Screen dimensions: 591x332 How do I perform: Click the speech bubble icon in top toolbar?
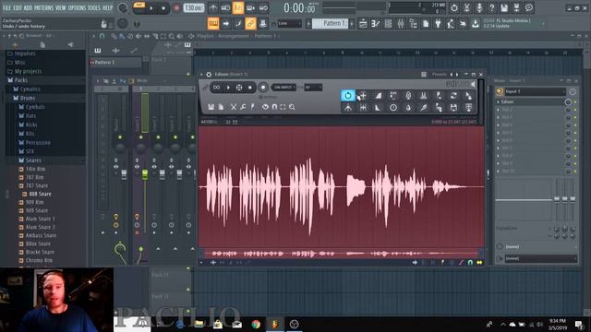pyautogui.click(x=529, y=7)
